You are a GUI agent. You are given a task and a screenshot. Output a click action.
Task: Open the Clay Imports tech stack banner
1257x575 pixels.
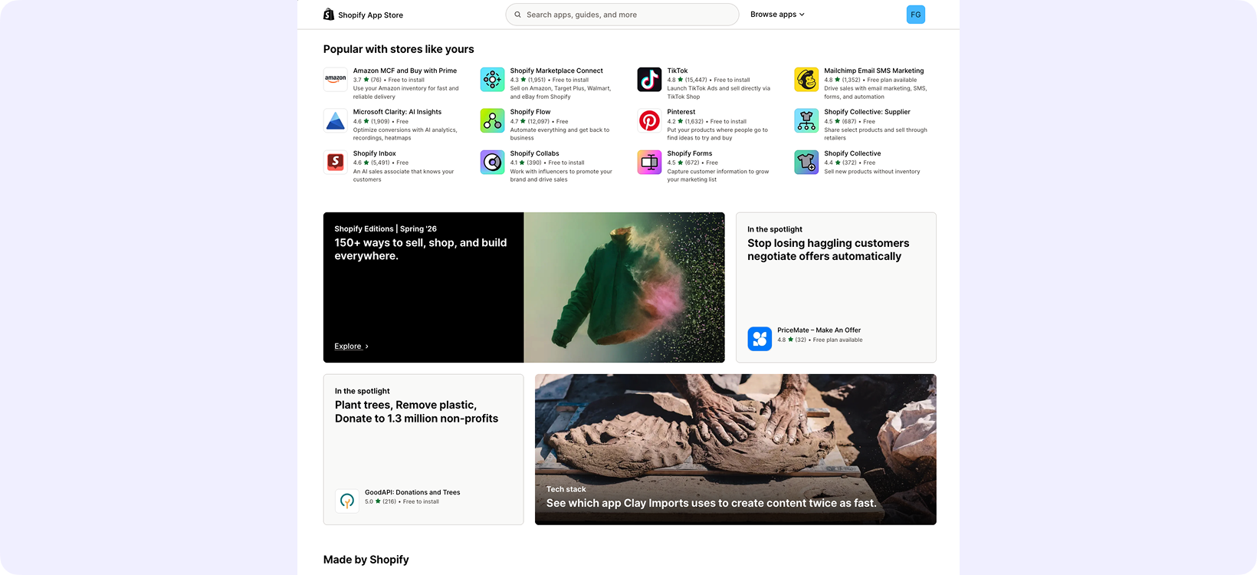click(736, 449)
